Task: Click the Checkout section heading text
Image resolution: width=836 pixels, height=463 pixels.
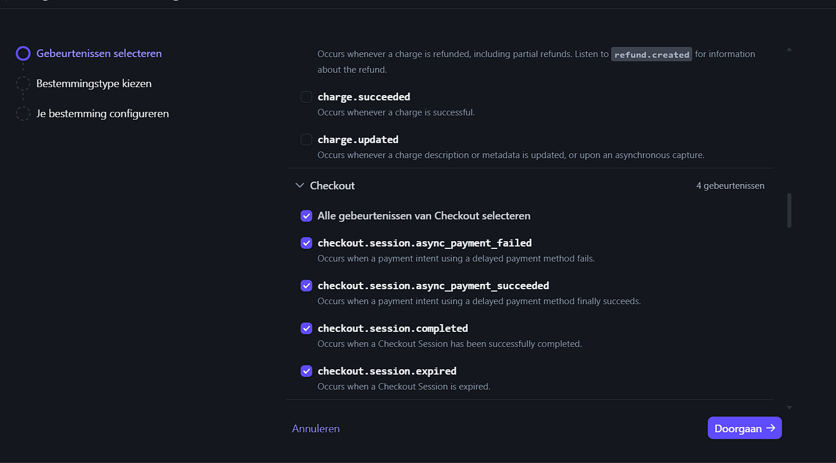Action: (333, 186)
